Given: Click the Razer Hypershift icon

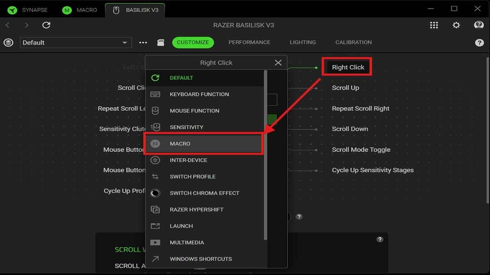Looking at the screenshot, I should click(x=155, y=210).
